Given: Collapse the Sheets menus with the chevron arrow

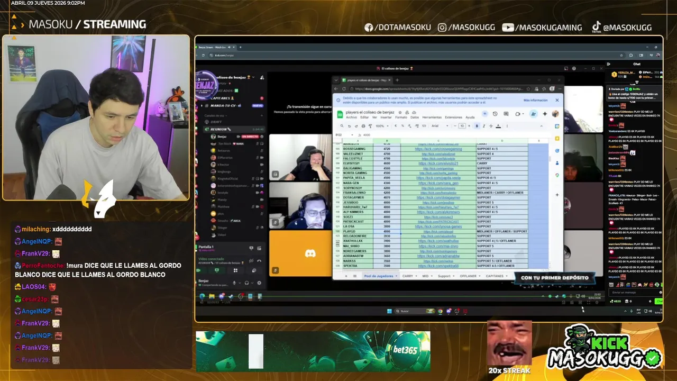Looking at the screenshot, I should (542, 126).
